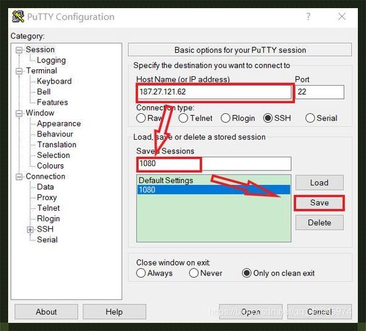
Task: Delete the selected saved session
Action: (319, 223)
